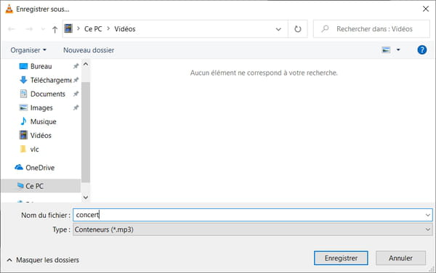
Task: Create a new folder with Nouveau dossier
Action: [89, 50]
